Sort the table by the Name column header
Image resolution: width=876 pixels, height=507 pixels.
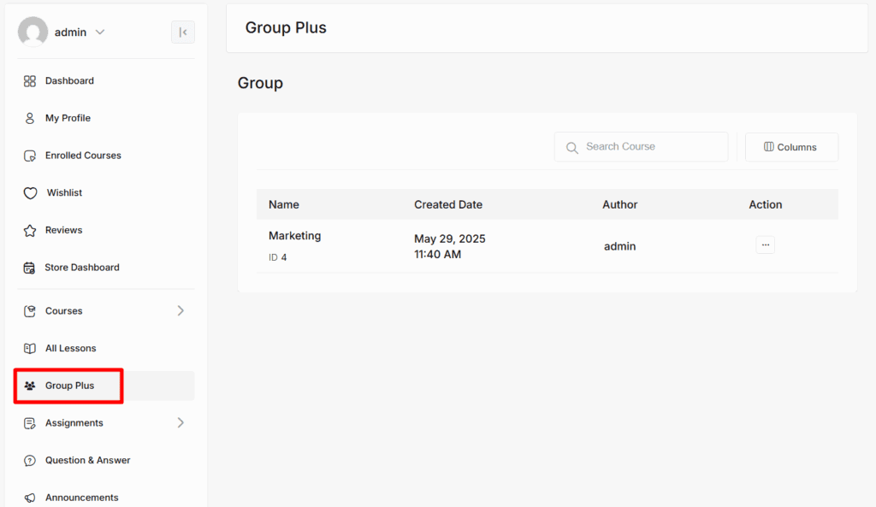coord(284,204)
